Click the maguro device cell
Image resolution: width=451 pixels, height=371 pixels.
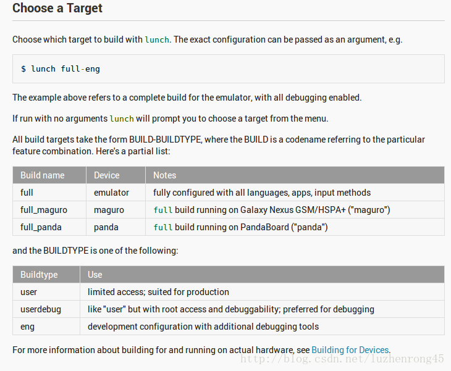(116, 210)
